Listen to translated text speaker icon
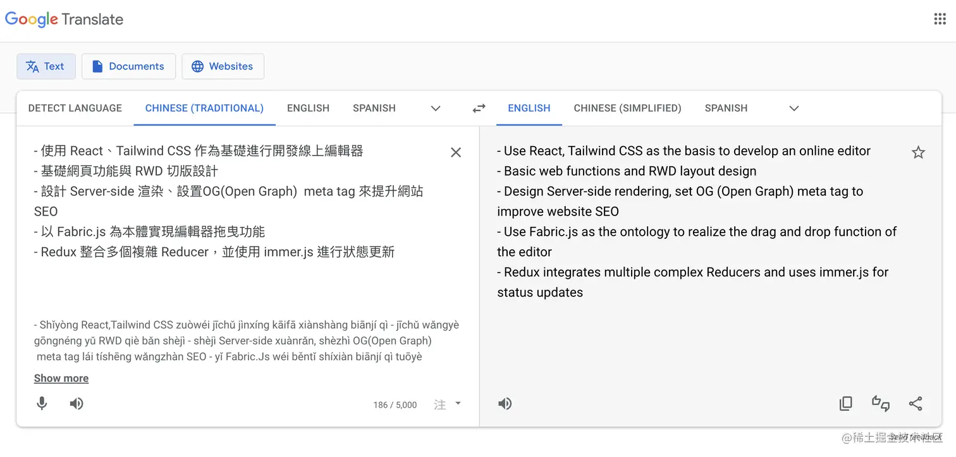Image resolution: width=956 pixels, height=457 pixels. (x=505, y=403)
